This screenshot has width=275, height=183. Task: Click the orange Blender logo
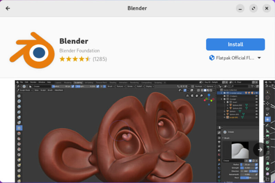(32, 50)
